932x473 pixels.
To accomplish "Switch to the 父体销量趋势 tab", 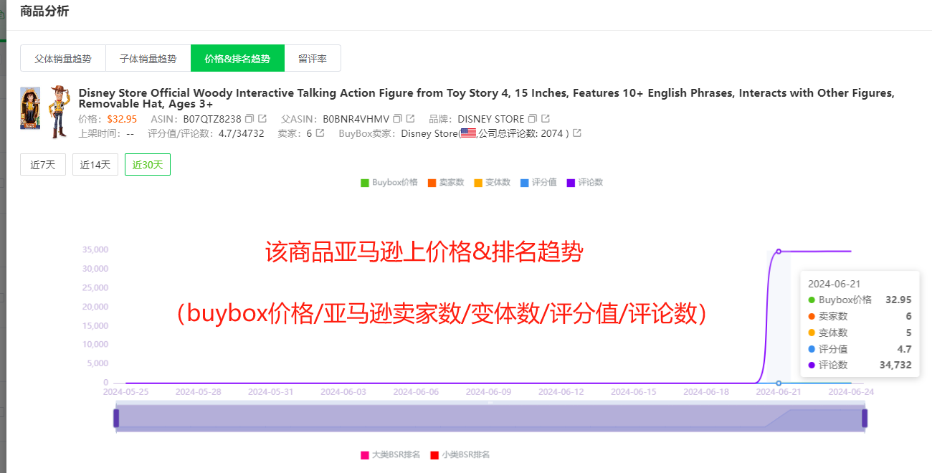I will coord(63,59).
